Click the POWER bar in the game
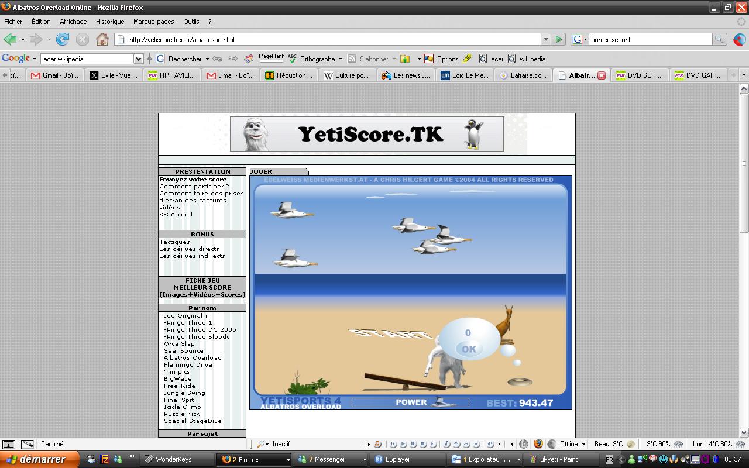This screenshot has height=468, width=749. [410, 402]
